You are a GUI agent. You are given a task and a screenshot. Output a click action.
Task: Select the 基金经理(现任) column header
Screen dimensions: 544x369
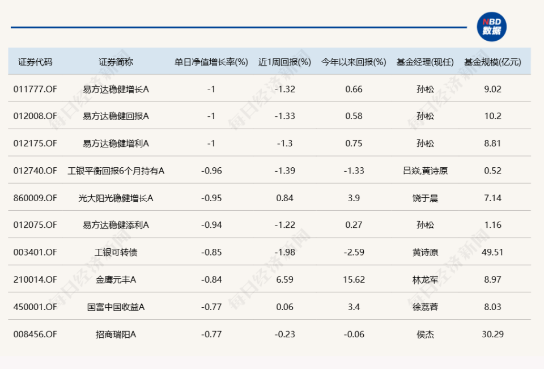(426, 62)
